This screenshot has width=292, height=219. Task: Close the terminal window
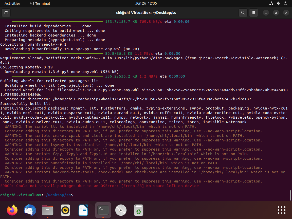(x=286, y=13)
